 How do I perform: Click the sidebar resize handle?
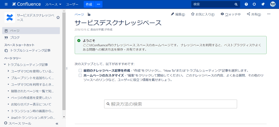67,68
